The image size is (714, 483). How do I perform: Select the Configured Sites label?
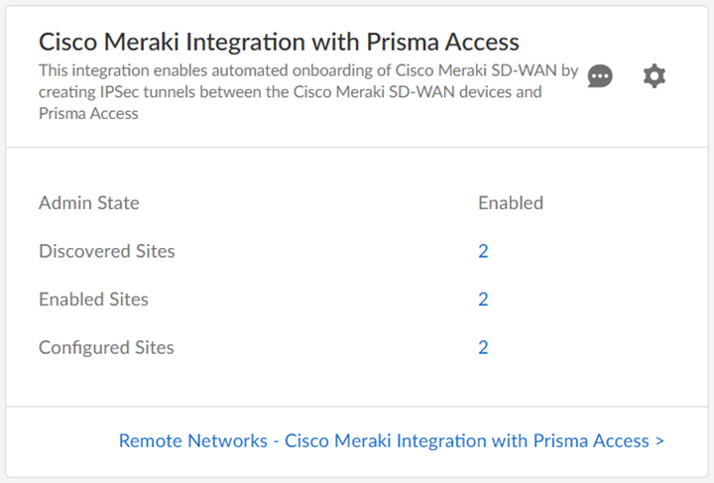coord(106,347)
